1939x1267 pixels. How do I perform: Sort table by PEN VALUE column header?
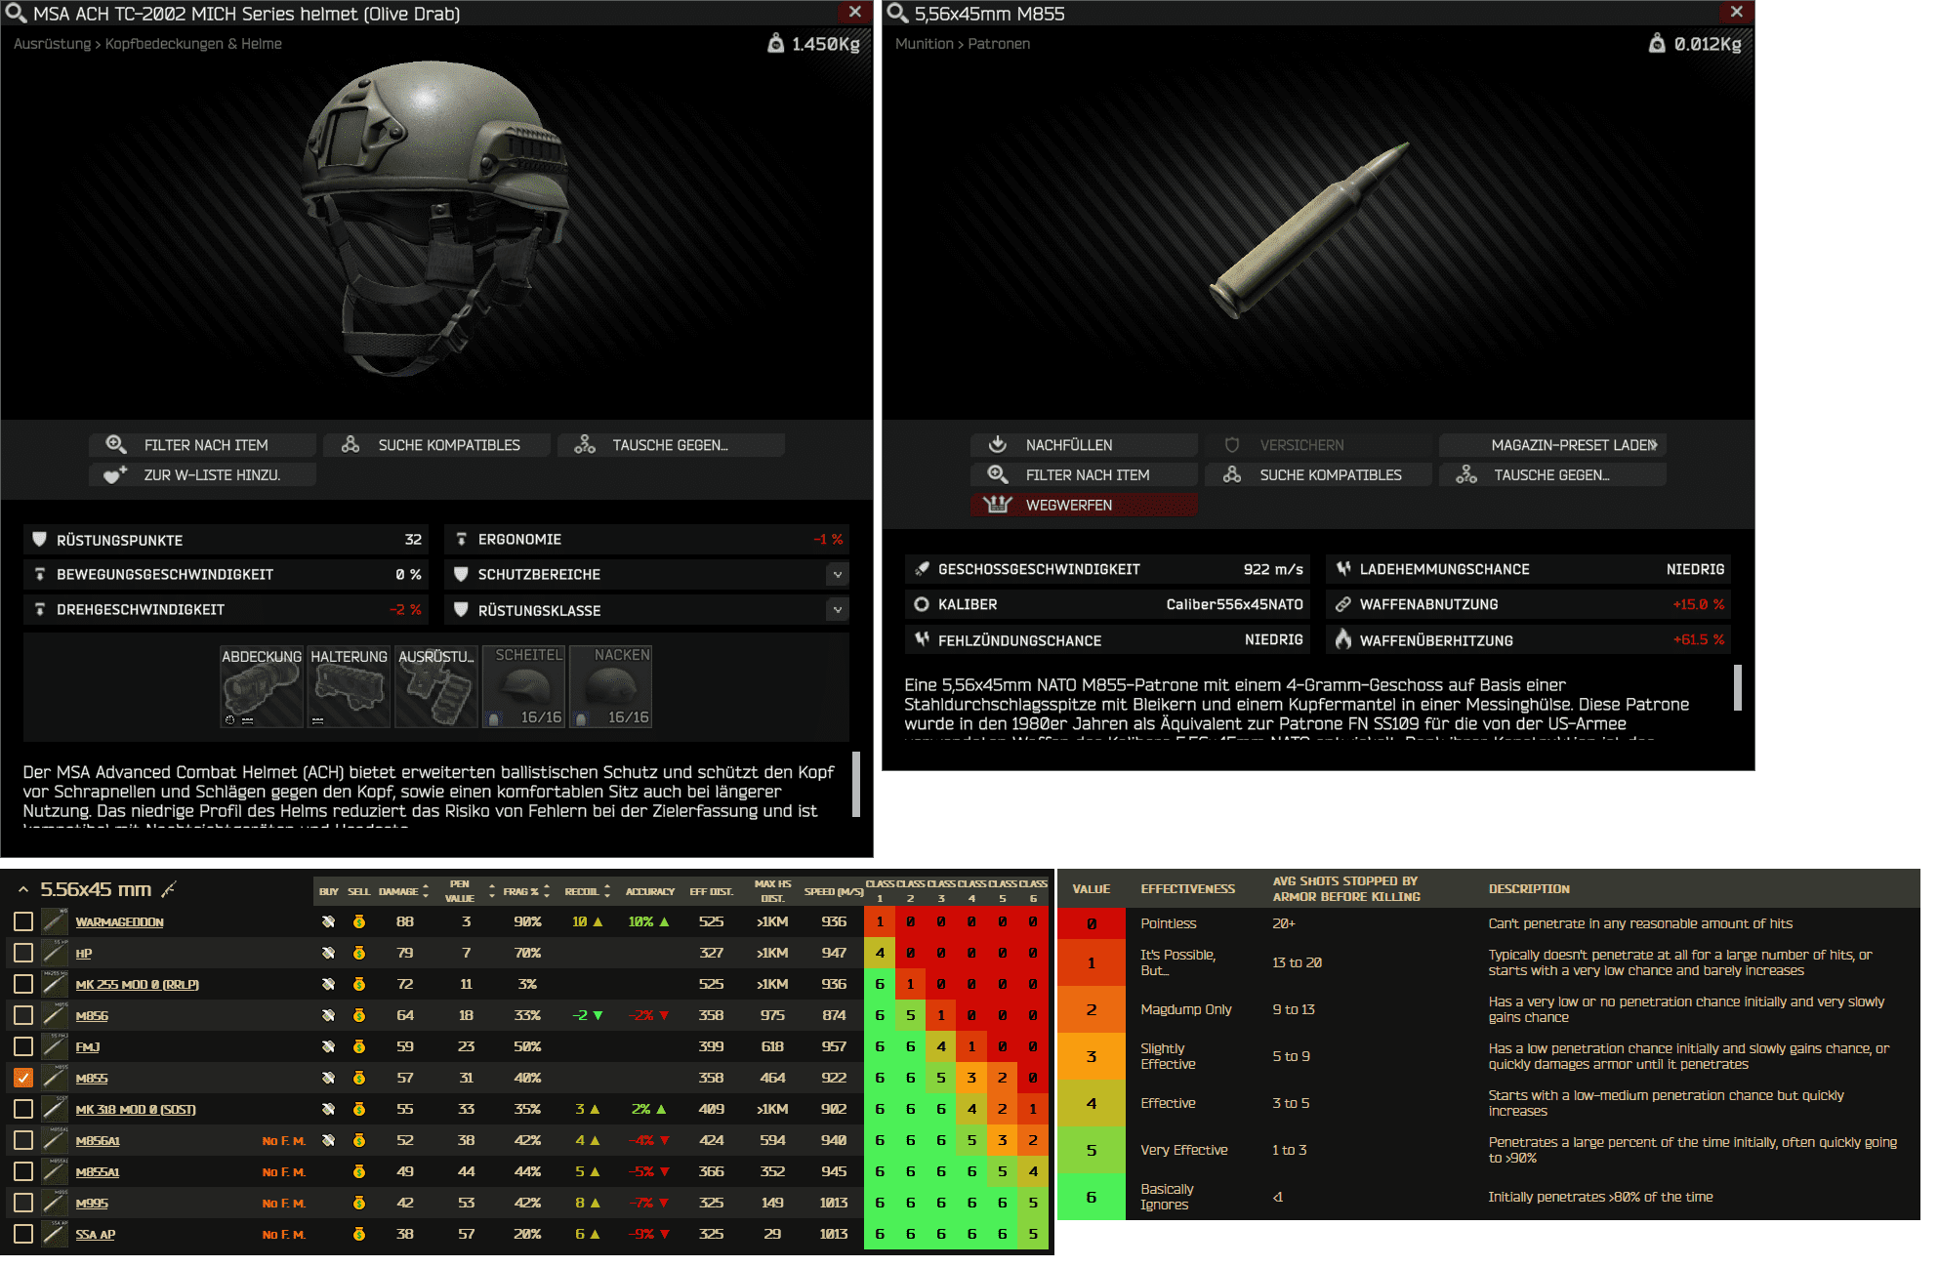(x=460, y=890)
